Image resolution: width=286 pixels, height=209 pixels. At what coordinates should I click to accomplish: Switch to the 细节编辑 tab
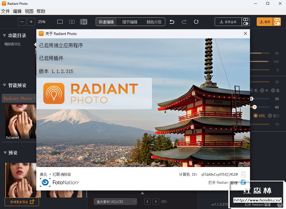pyautogui.click(x=130, y=22)
